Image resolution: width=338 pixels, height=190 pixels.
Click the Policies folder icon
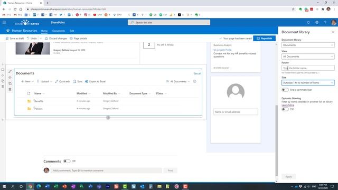click(x=29, y=109)
